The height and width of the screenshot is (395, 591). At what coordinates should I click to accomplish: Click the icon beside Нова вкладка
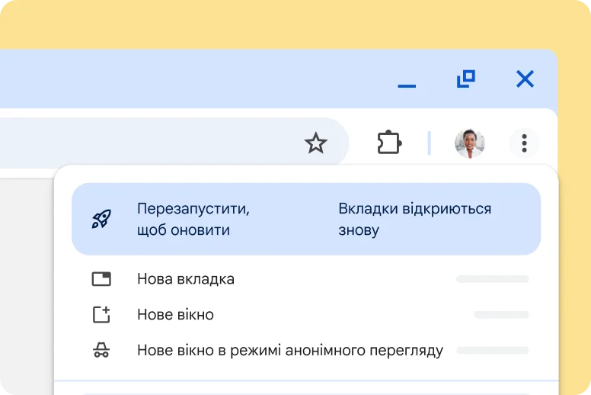(x=101, y=279)
